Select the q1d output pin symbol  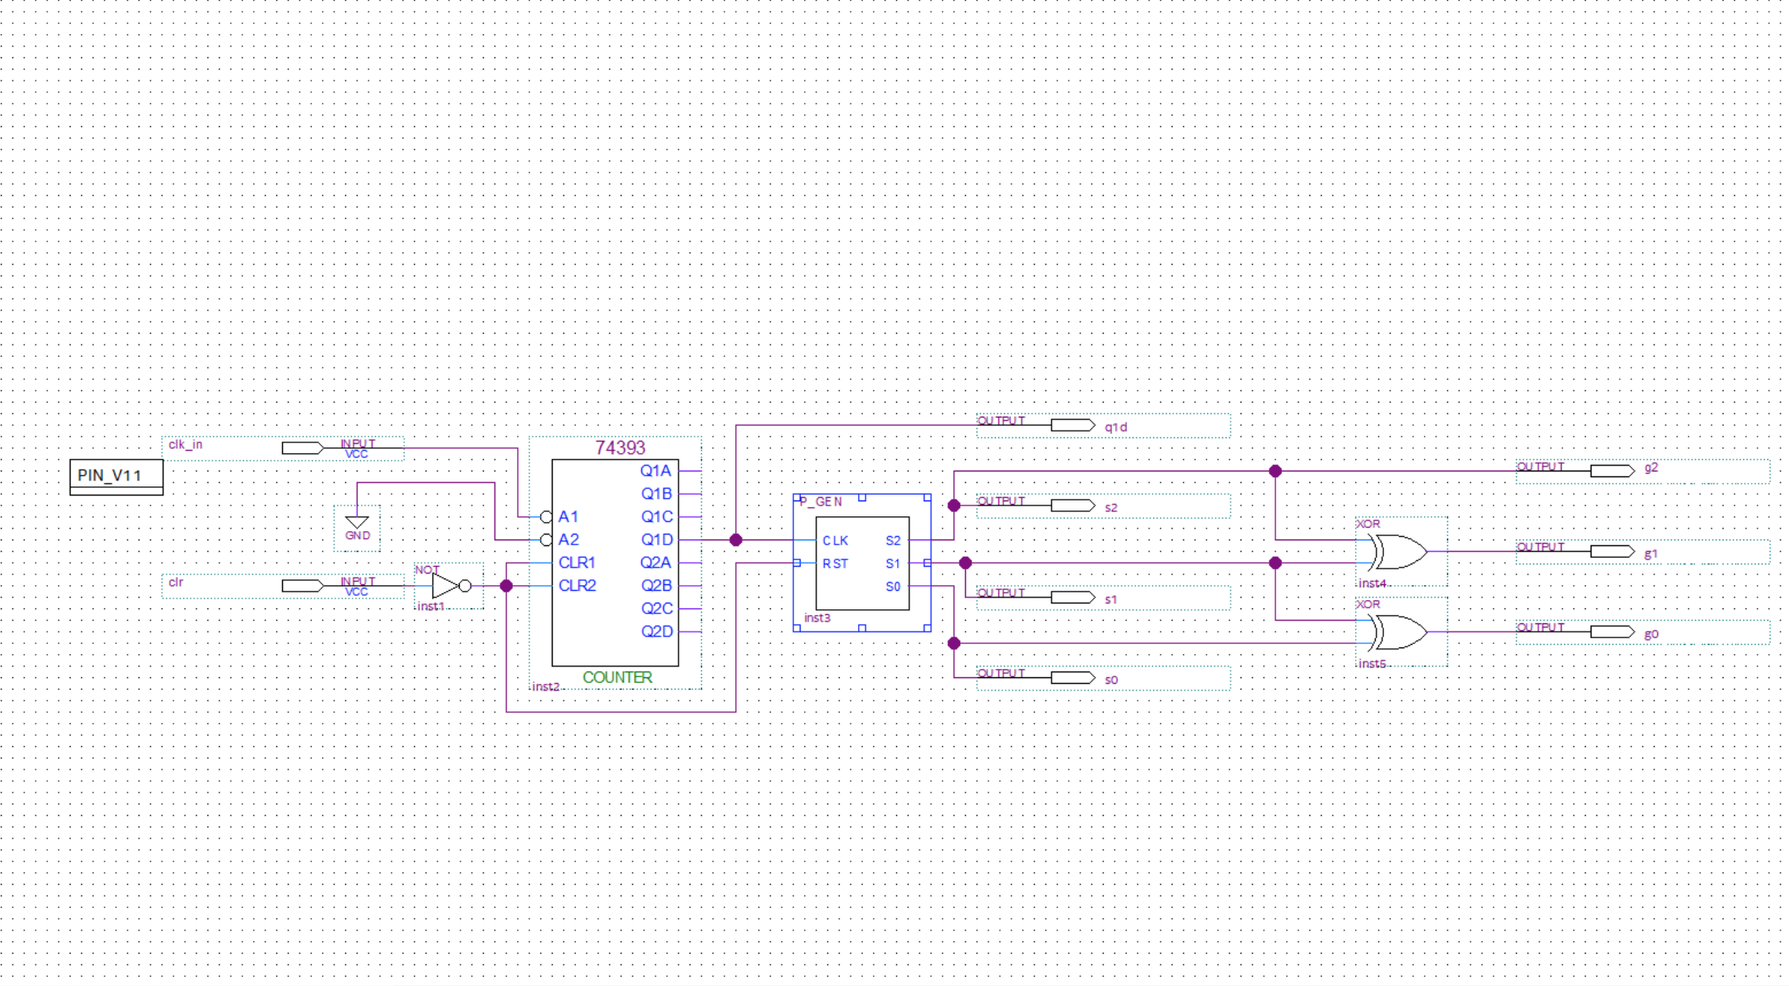[x=1072, y=426]
